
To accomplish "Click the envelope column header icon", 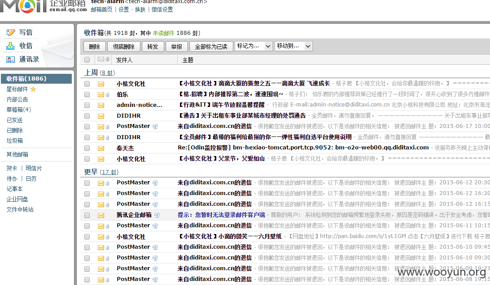I will click(101, 59).
